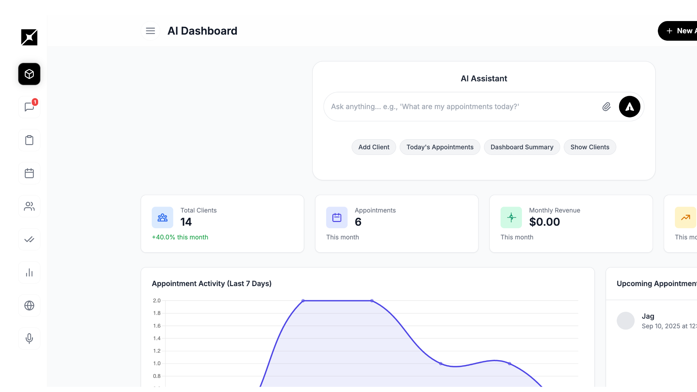Click the Add Client suggestion chip
The height and width of the screenshot is (392, 697).
374,147
